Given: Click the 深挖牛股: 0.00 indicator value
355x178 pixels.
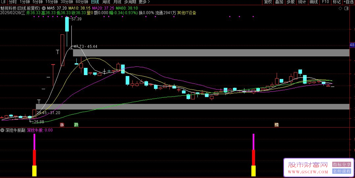Looking at the screenshot, I should pos(40,130).
